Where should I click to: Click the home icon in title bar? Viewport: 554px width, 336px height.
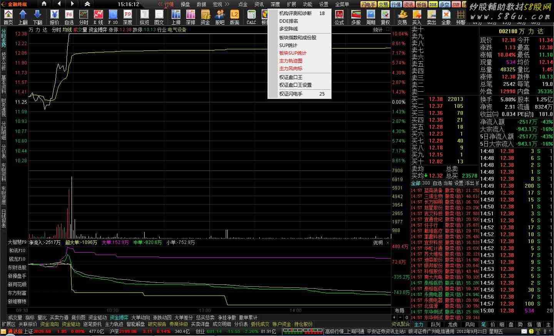pyautogui.click(x=44, y=4)
